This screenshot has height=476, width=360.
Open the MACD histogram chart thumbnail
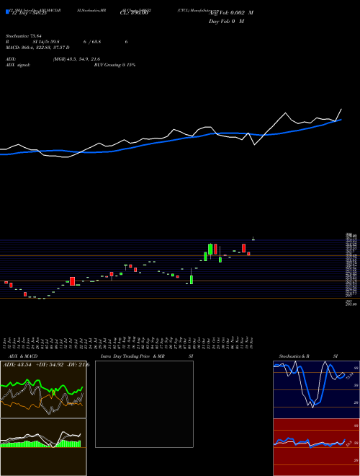point(43,447)
